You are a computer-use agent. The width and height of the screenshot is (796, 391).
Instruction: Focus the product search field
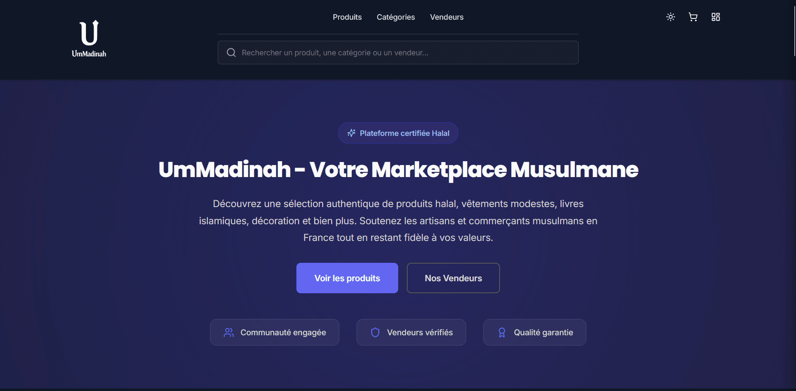point(404,53)
